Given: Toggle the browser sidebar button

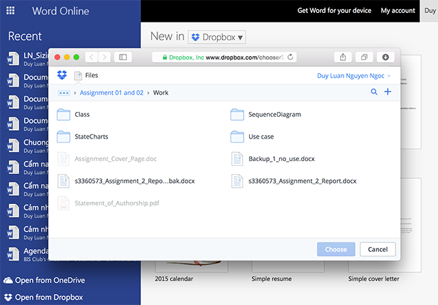Looking at the screenshot, I should click(x=123, y=57).
